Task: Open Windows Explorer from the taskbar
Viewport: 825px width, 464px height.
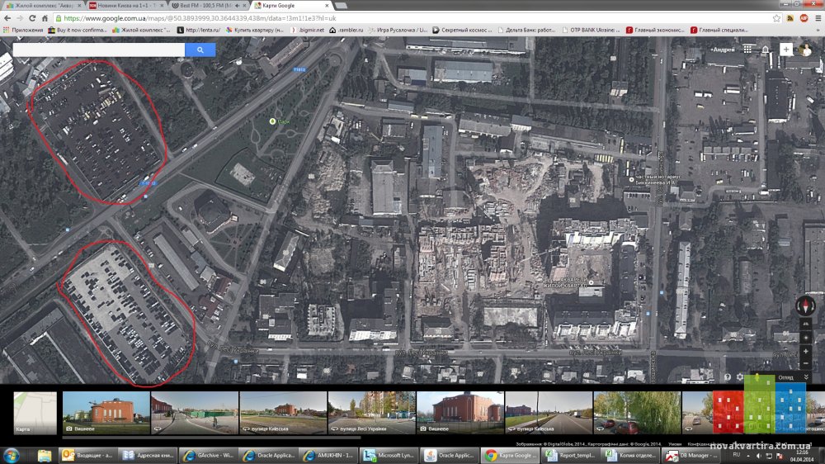Action: pyautogui.click(x=45, y=456)
